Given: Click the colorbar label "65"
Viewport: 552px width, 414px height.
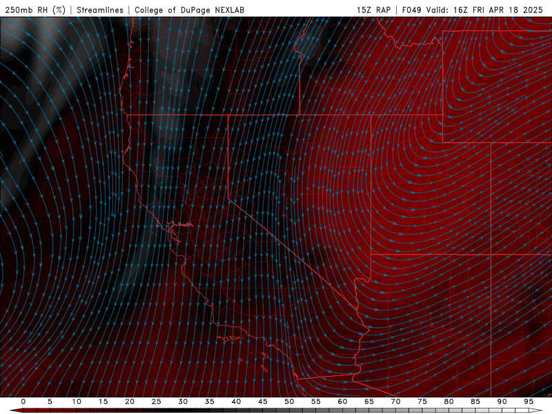Looking at the screenshot, I should pos(369,402).
